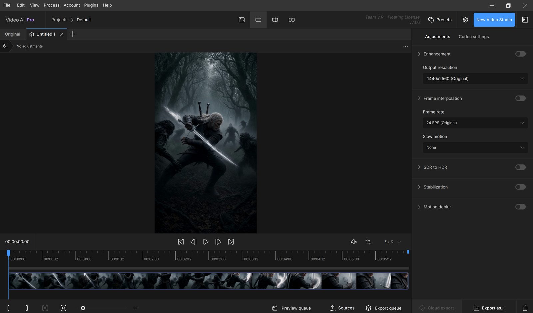Close the Untitled 1 tab
This screenshot has width=533, height=313.
point(62,34)
